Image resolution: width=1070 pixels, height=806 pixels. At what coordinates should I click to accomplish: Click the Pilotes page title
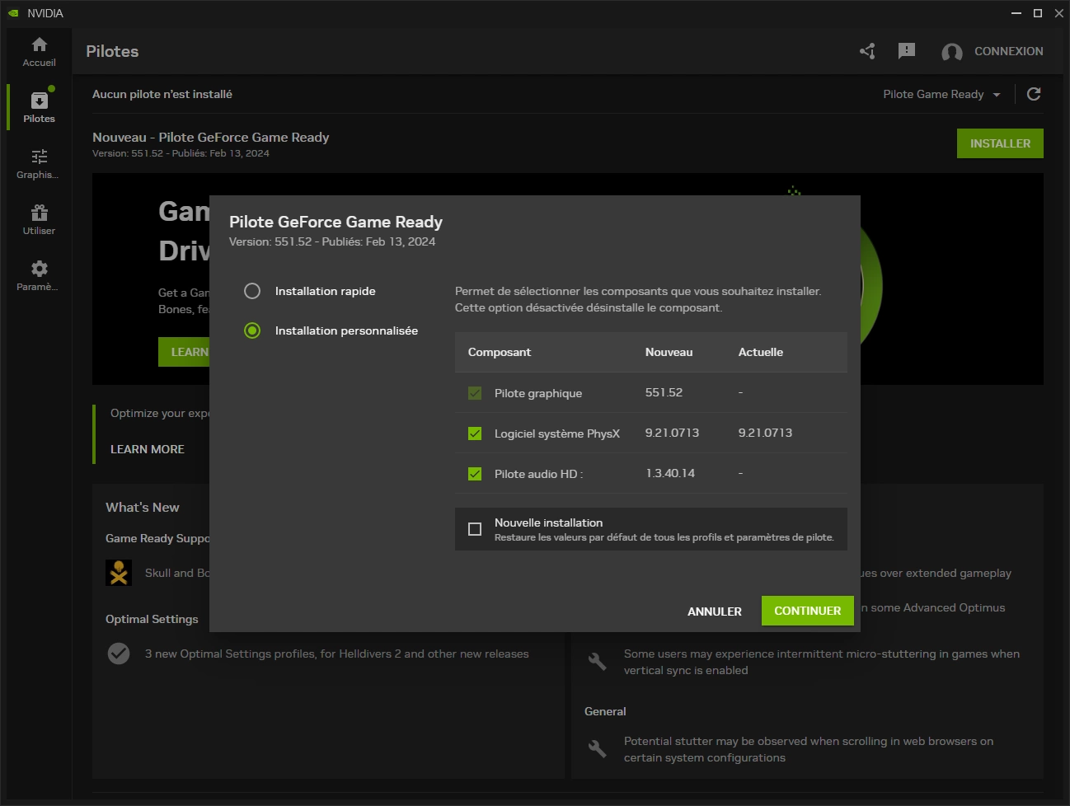click(112, 51)
